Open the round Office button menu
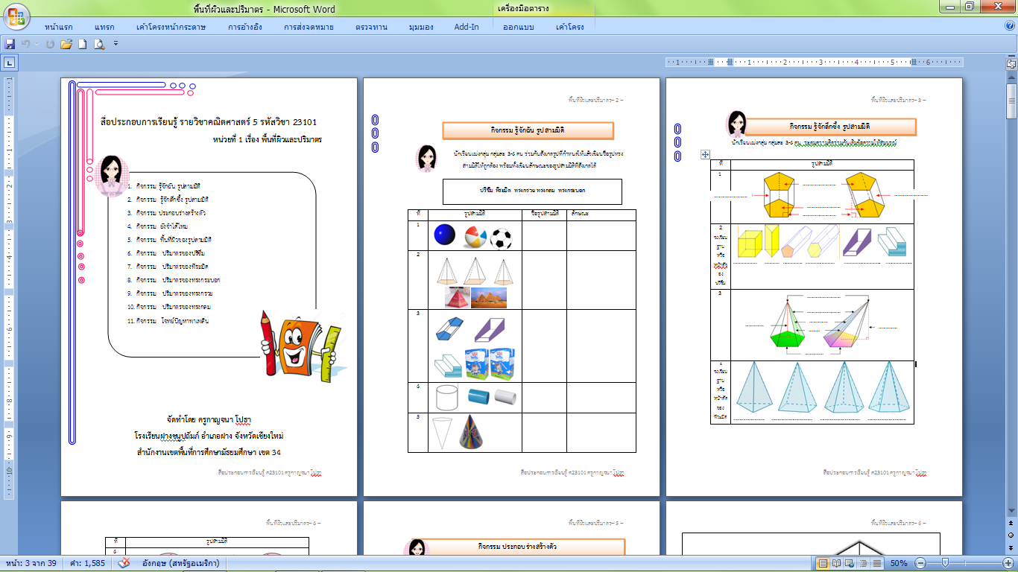 (x=15, y=16)
